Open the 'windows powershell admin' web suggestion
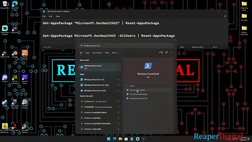The width and height of the screenshot is (252, 142). tap(100, 112)
